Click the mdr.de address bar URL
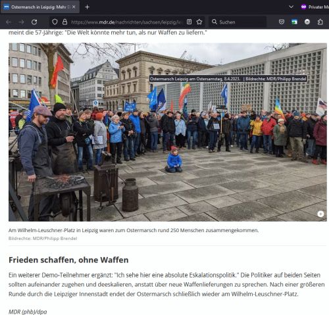The image size is (329, 315). (x=126, y=22)
